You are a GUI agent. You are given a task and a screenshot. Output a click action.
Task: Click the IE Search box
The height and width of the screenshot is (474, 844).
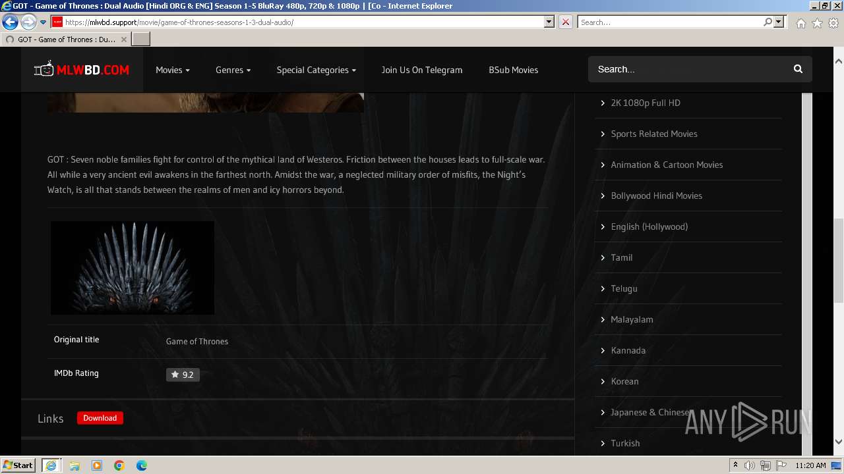click(x=669, y=22)
